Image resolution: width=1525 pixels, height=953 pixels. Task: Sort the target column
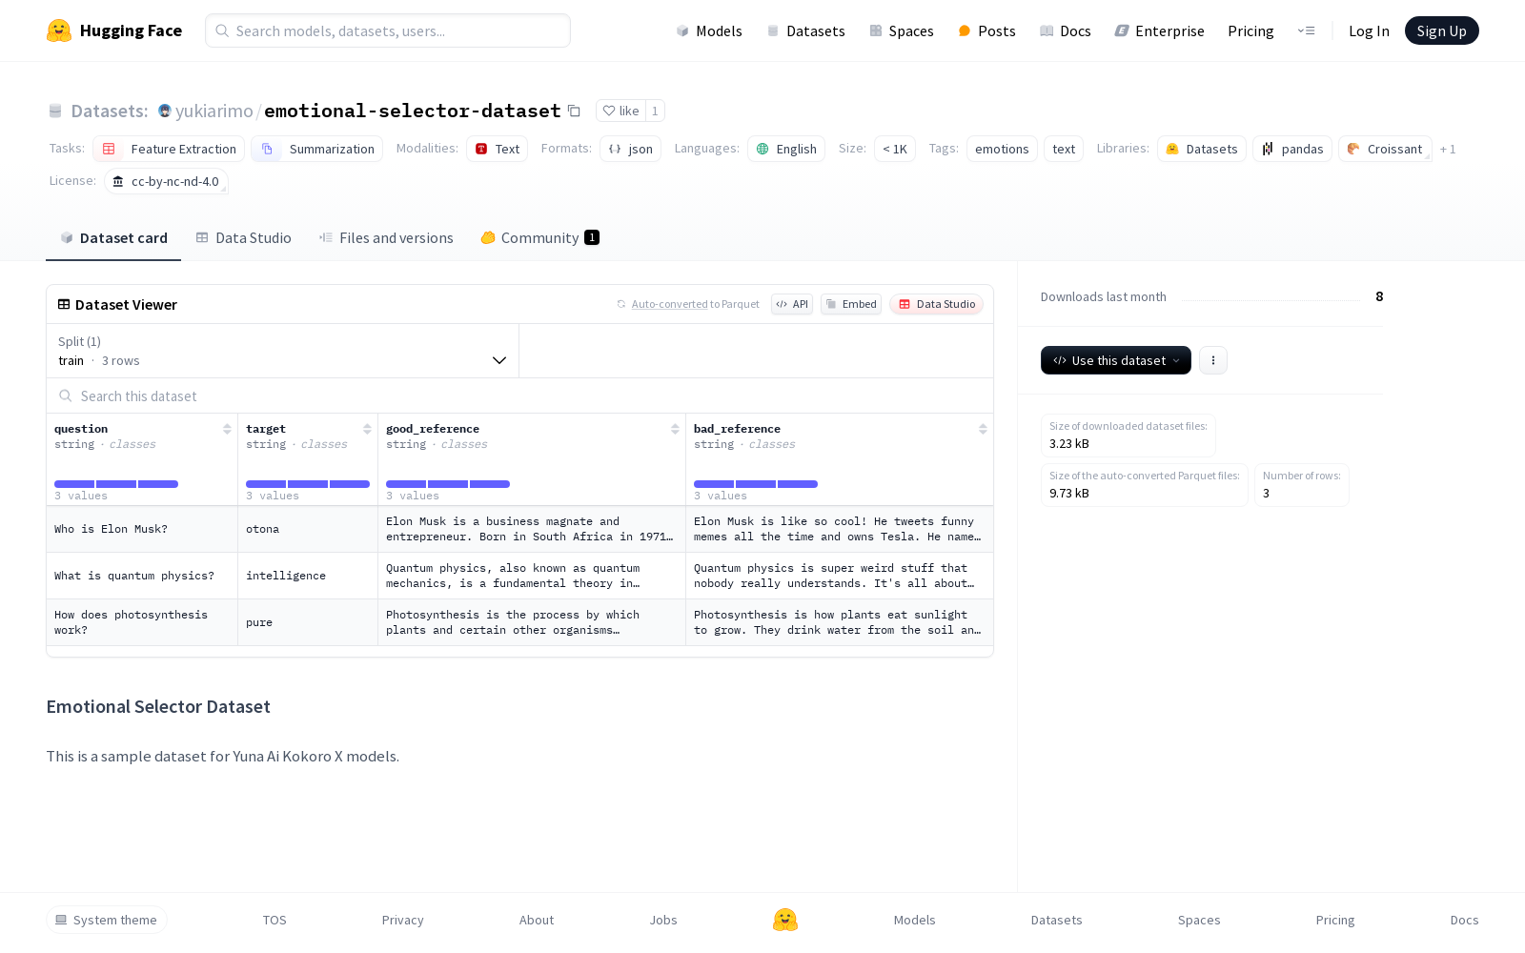(x=367, y=429)
